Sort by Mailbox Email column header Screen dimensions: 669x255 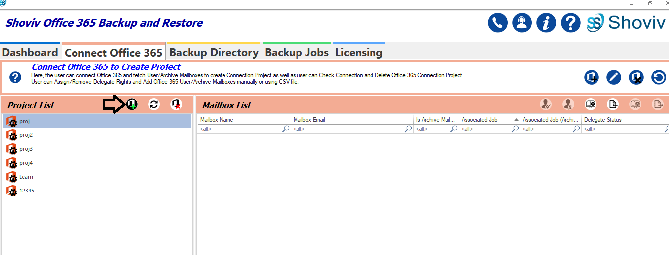352,120
